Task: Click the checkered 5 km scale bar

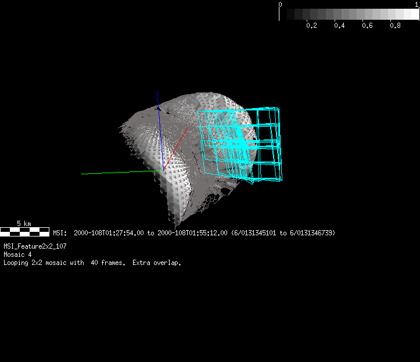Action: click(x=24, y=232)
